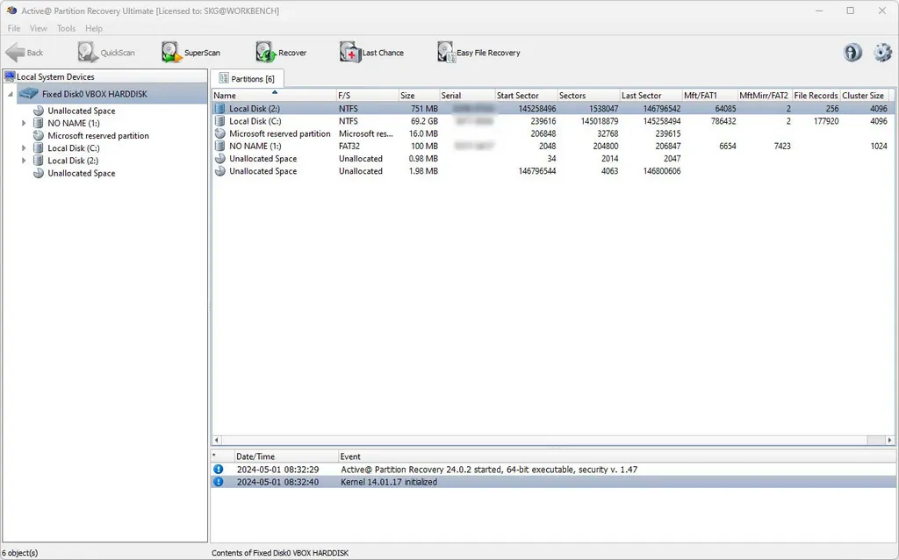899x560 pixels.
Task: Expand Local Disk (C:) tree node
Action: pyautogui.click(x=24, y=147)
